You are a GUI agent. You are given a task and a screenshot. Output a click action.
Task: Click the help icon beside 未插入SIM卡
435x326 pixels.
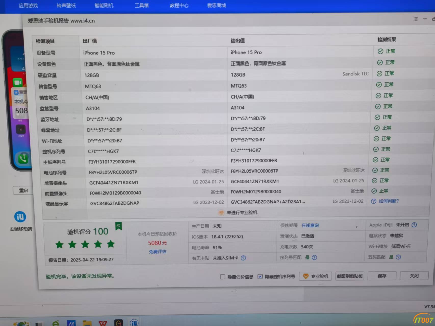coord(243,258)
